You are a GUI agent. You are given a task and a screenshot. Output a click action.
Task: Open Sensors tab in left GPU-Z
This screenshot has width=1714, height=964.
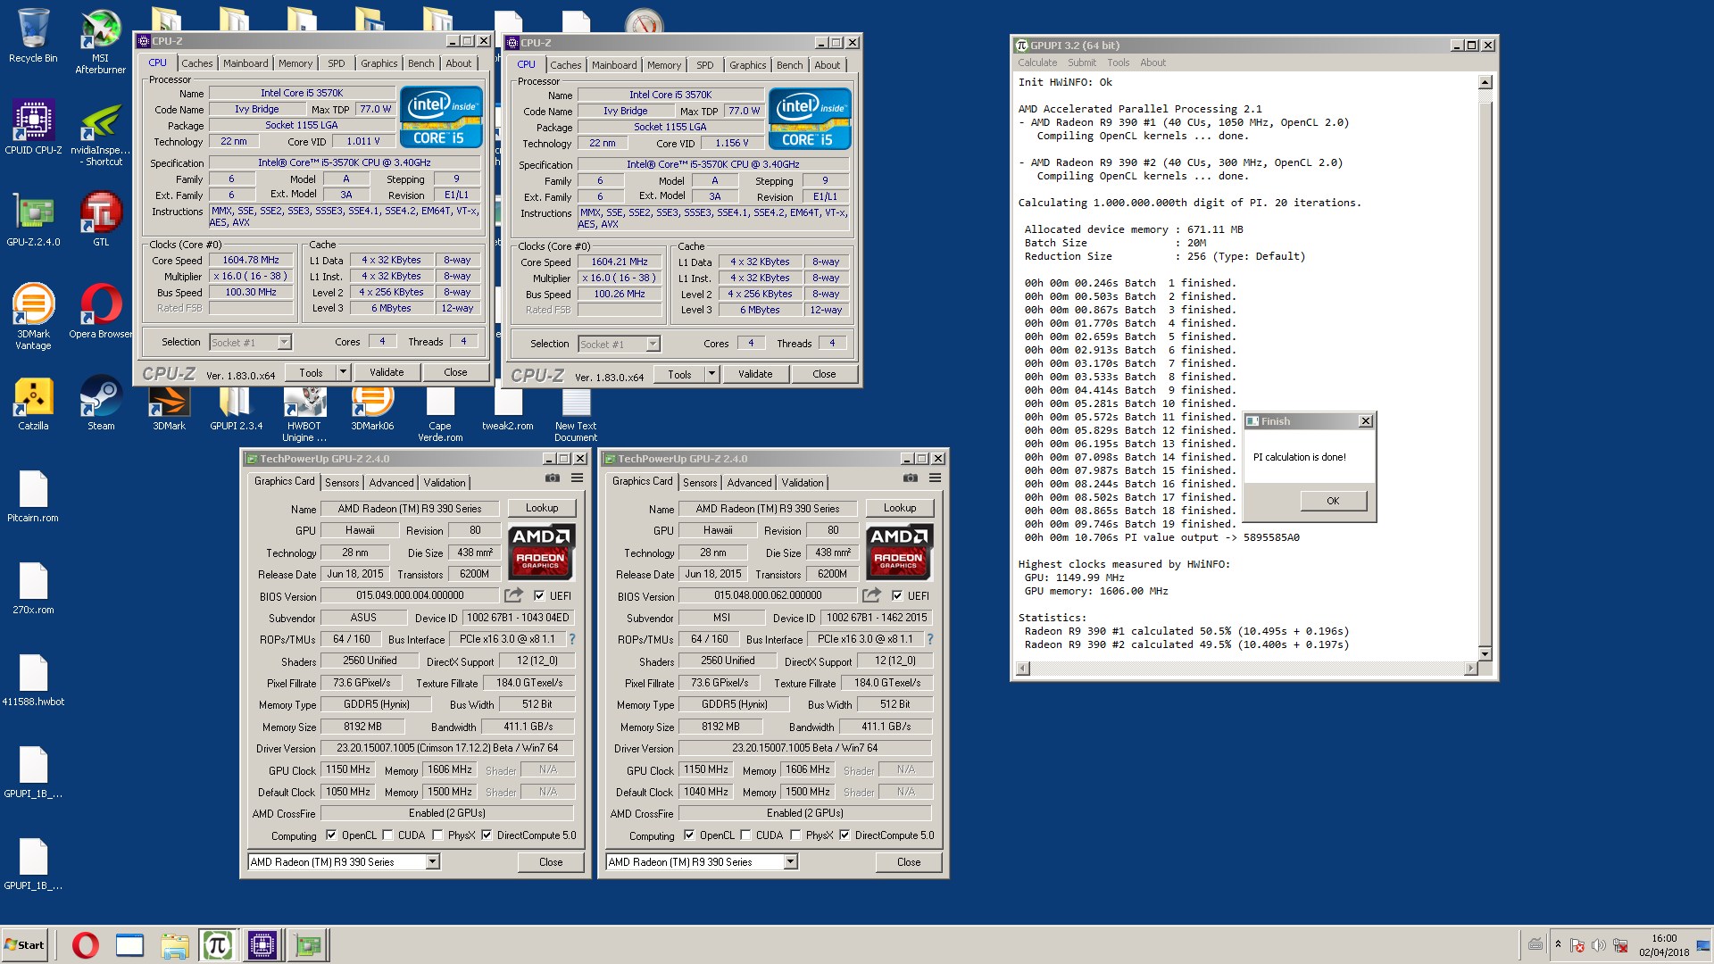[342, 482]
